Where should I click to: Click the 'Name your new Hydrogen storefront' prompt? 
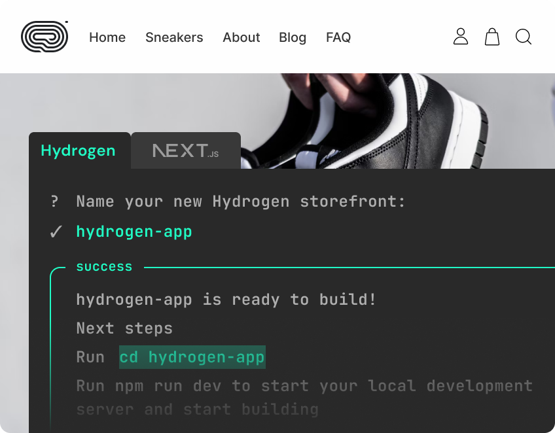pos(241,201)
